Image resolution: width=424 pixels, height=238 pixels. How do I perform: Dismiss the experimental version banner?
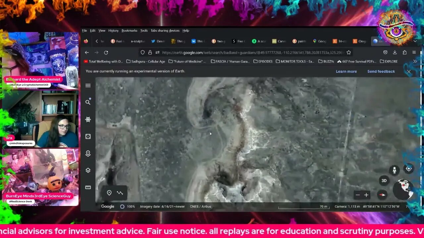pos(409,71)
